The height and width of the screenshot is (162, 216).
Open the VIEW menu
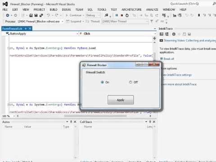pos(26,9)
